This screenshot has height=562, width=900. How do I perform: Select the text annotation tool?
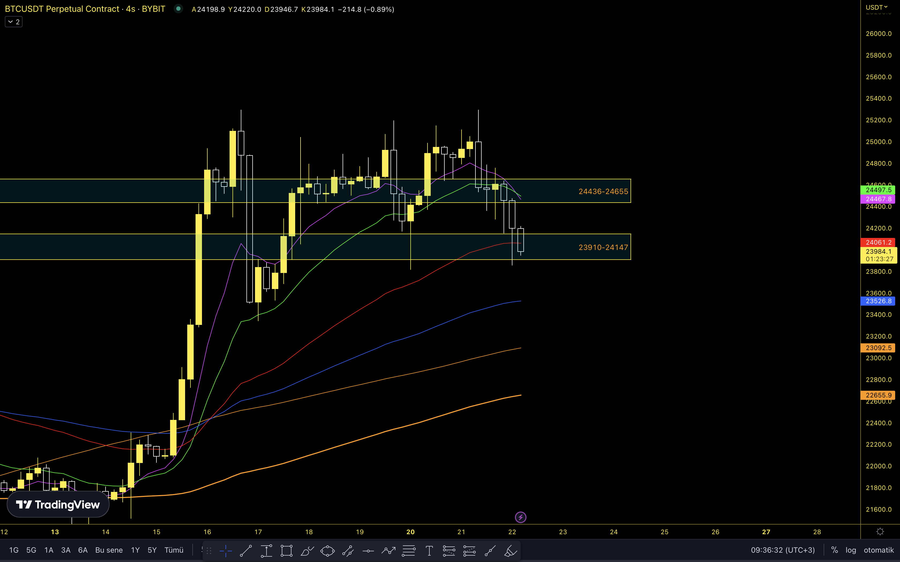tap(429, 550)
